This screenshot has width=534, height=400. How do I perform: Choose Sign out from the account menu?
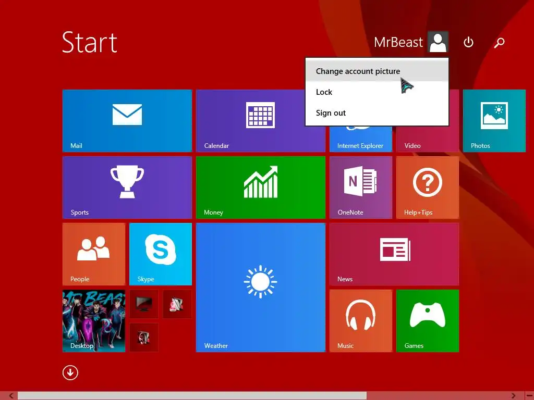tap(377, 113)
